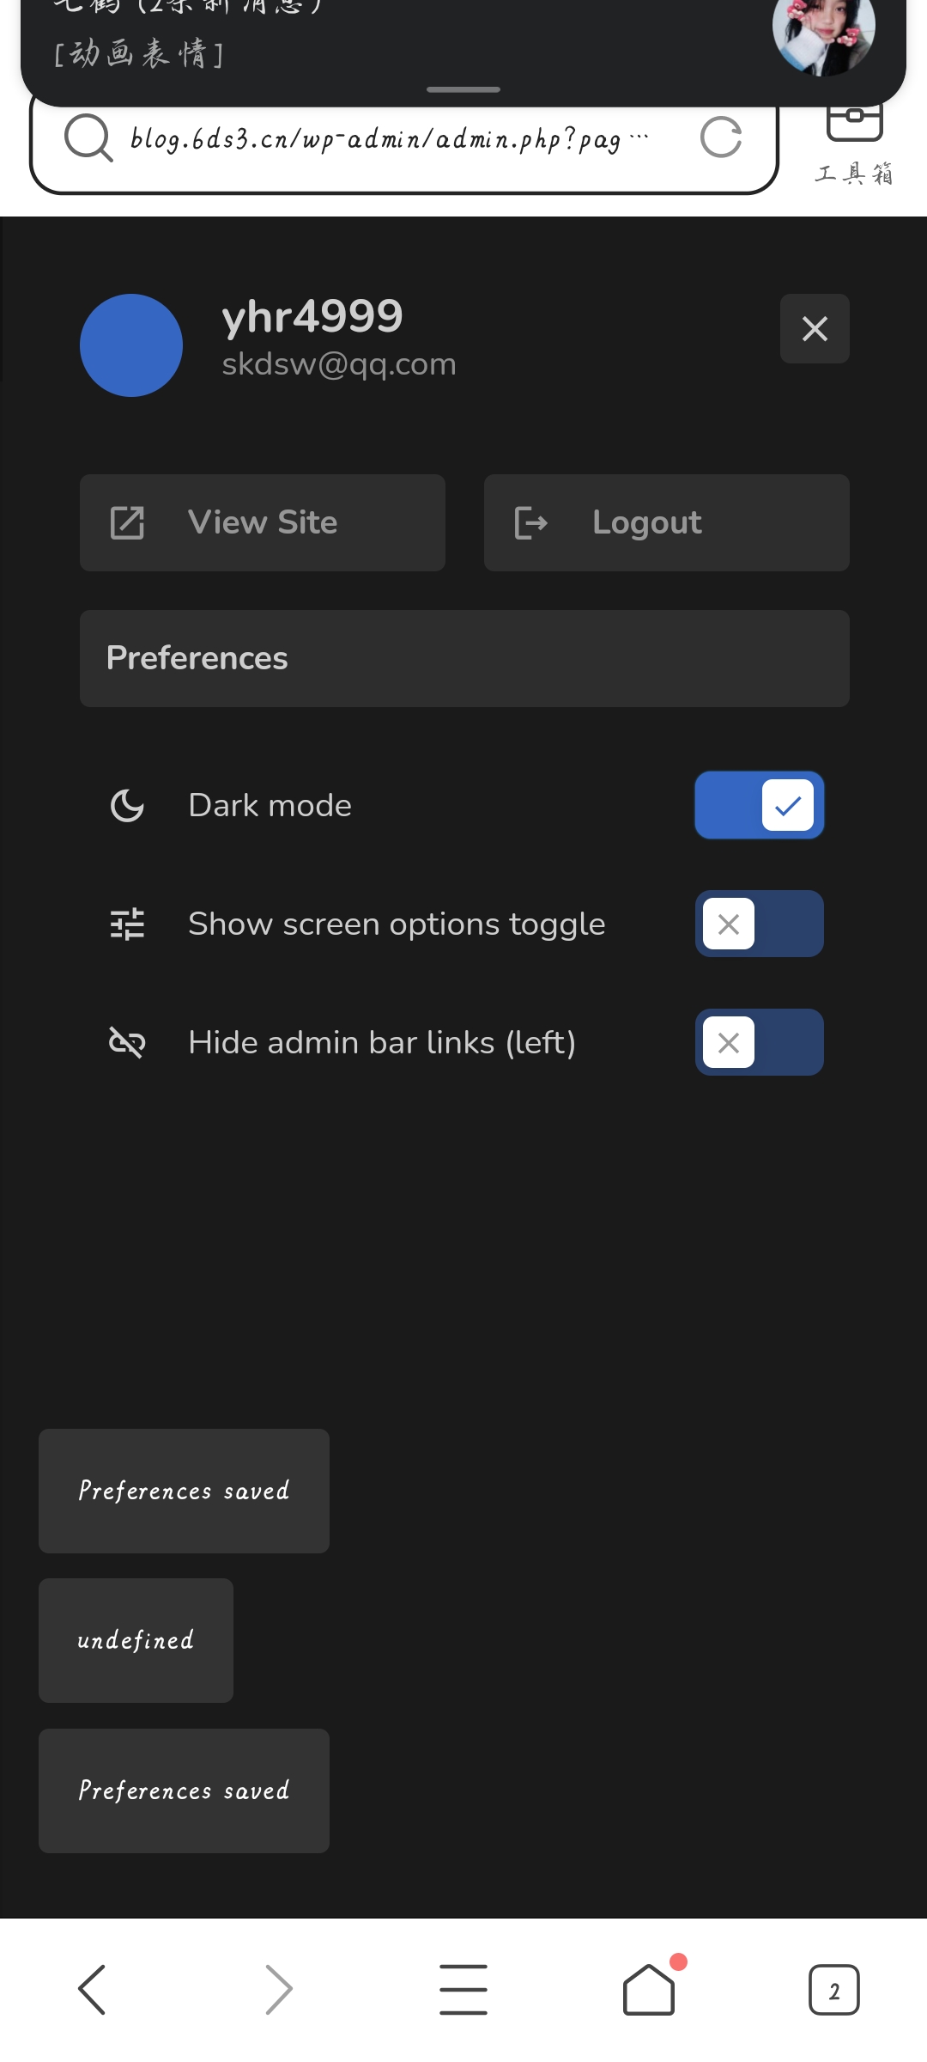This screenshot has height=2062, width=927.
Task: Click the blue user avatar circle
Action: [131, 345]
